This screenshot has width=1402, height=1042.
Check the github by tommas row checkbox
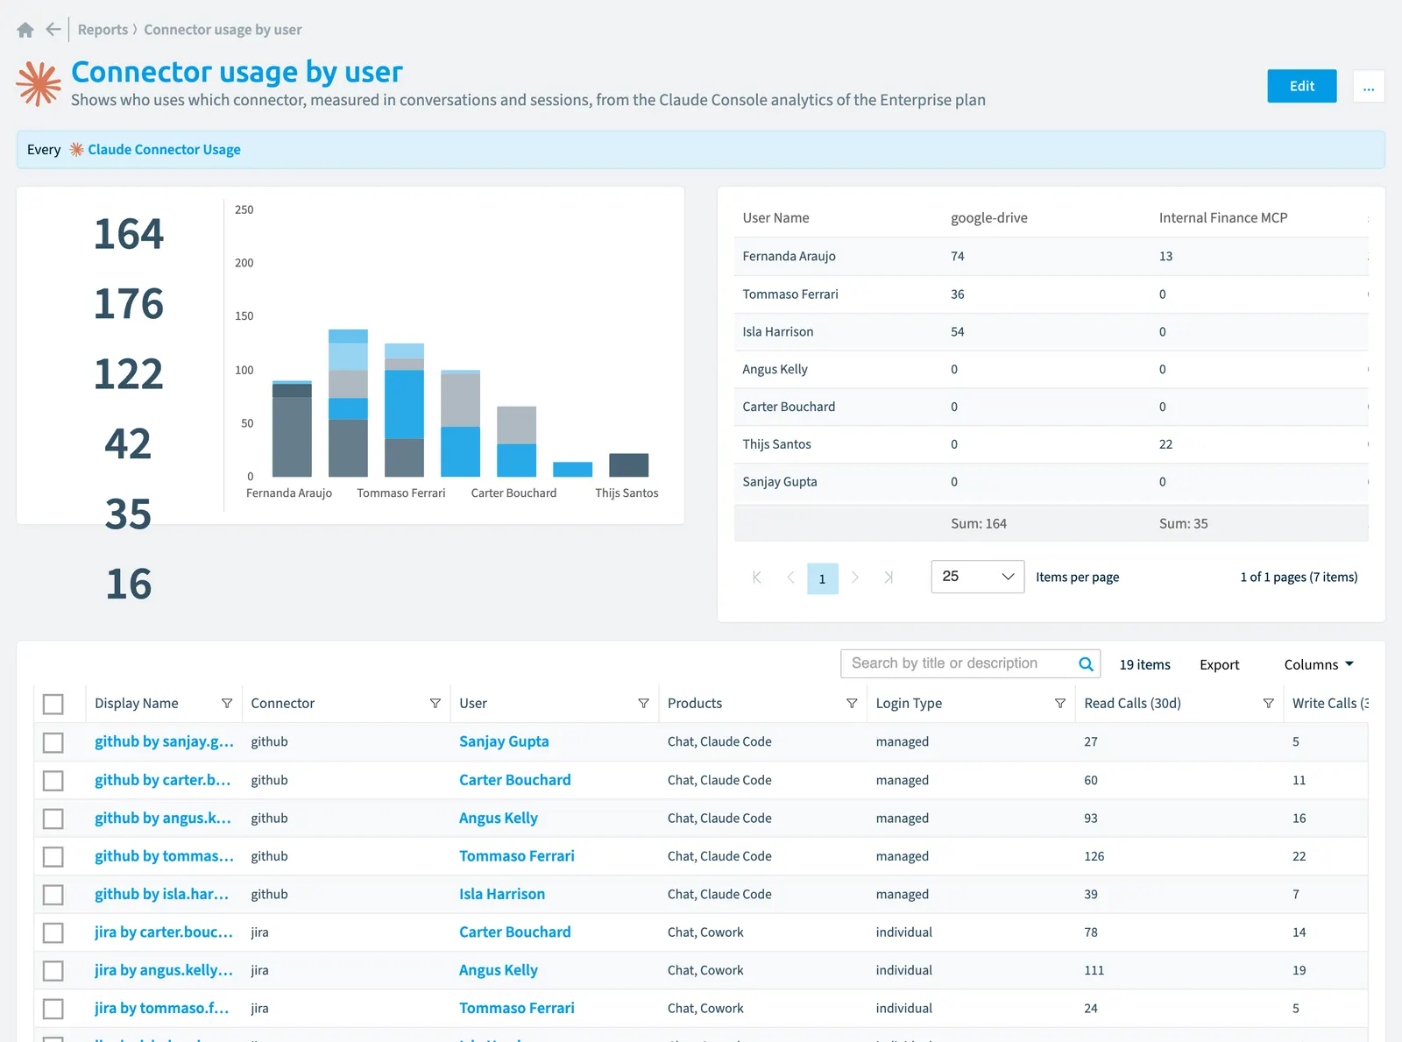click(53, 856)
